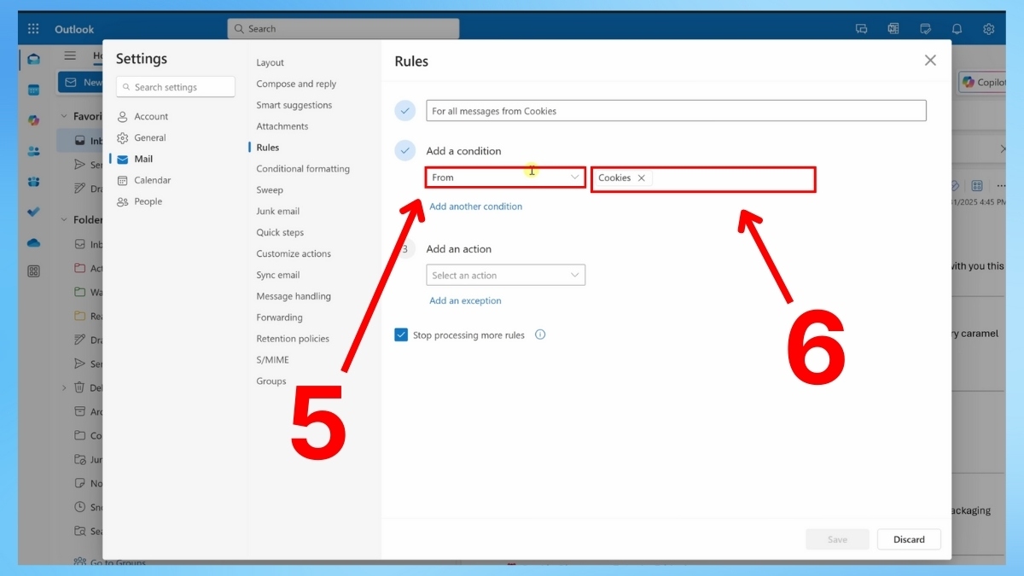This screenshot has height=576, width=1024.
Task: Open the notifications bell
Action: 957,29
